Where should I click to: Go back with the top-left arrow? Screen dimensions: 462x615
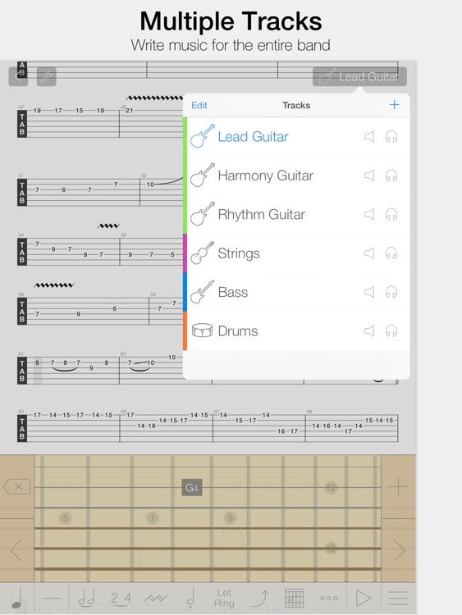coord(18,76)
